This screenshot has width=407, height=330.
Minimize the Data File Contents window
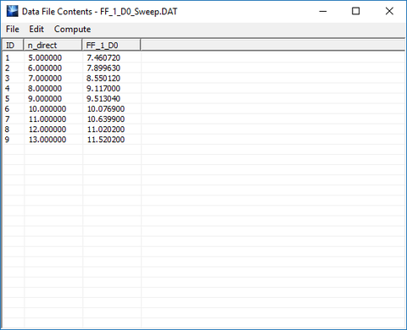pyautogui.click(x=323, y=11)
